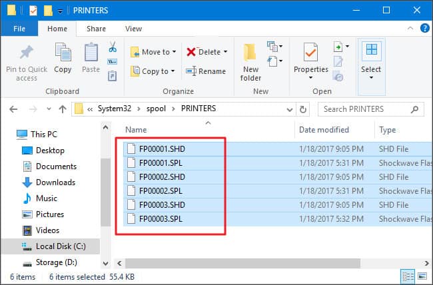The image size is (433, 285).
Task: Open the Recent locations dropdown
Action: pos(49,109)
